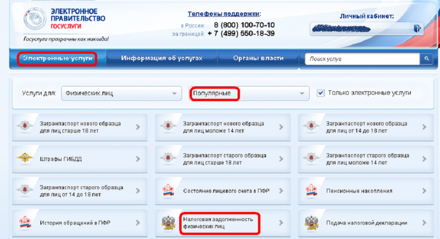Viewport: 440px width, 239px height.
Task: Click the emblem icon for Загранпаспорт нового образца от 14 до 18 лет
Action: click(311, 126)
